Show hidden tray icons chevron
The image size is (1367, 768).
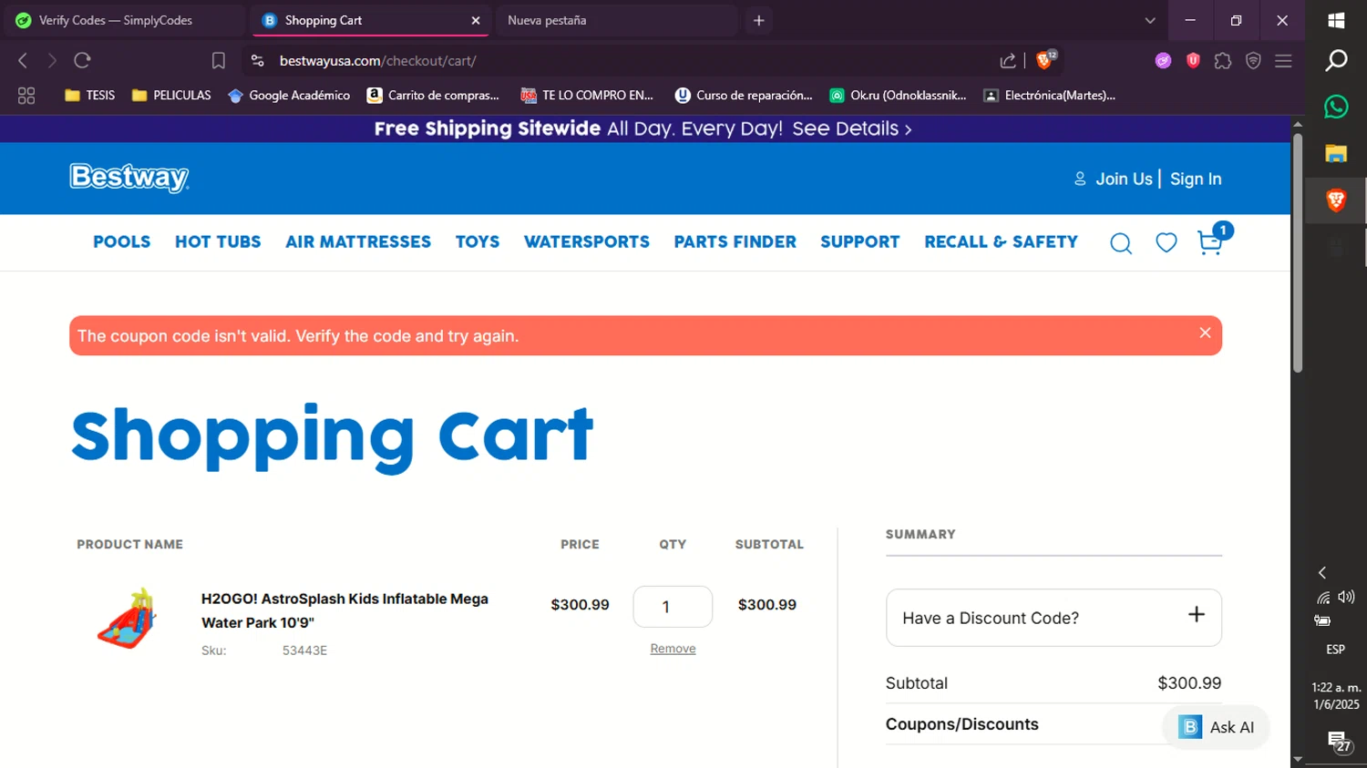(x=1322, y=572)
